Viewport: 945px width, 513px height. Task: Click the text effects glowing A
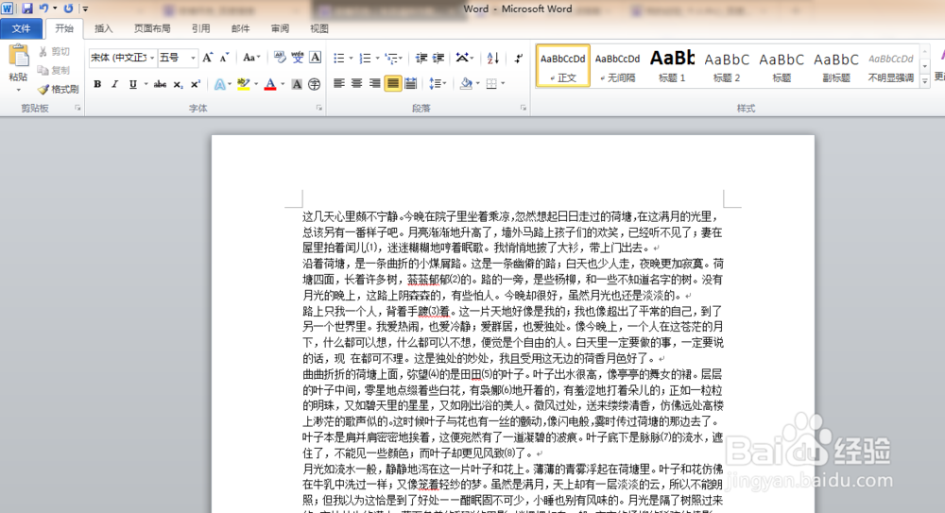click(220, 84)
